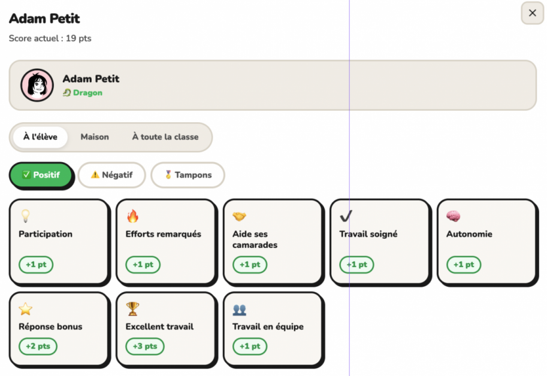Click the handshake icon on Aide ses camarades
Image resolution: width=547 pixels, height=376 pixels.
click(239, 216)
